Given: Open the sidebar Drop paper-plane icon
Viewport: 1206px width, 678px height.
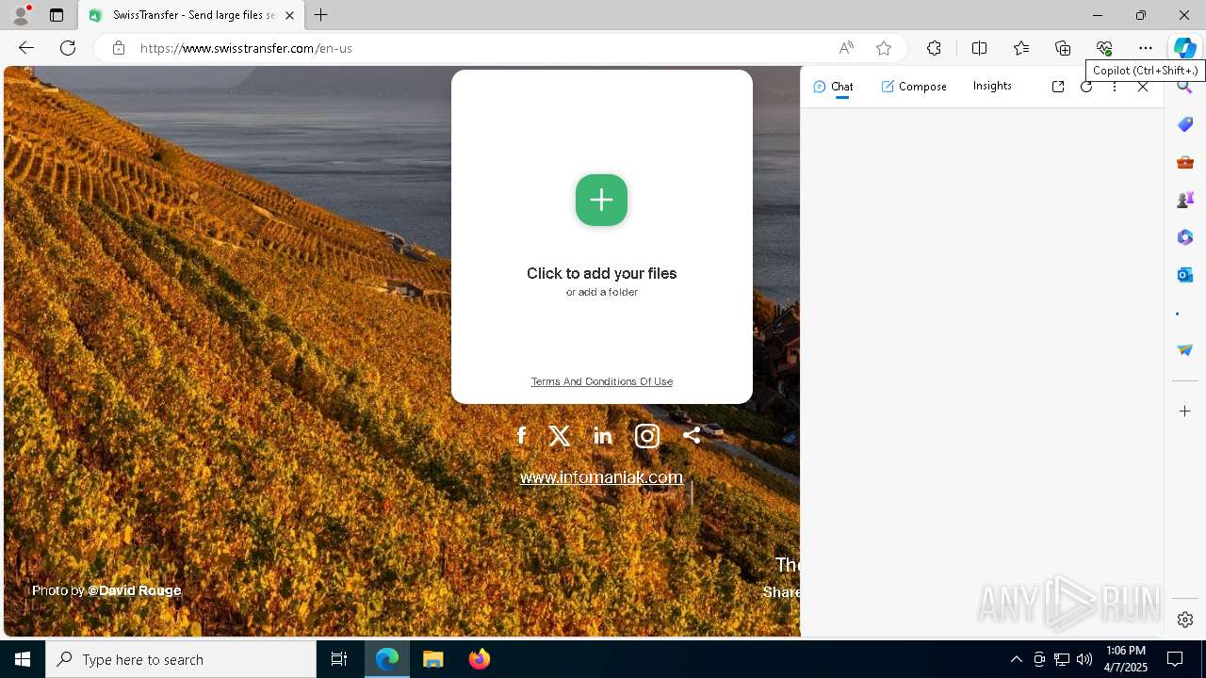Looking at the screenshot, I should (x=1185, y=350).
